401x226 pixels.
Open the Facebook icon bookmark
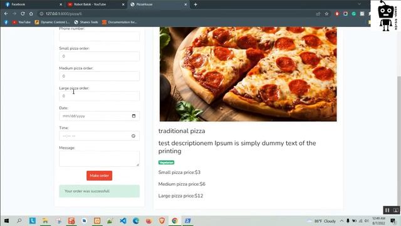click(x=6, y=23)
